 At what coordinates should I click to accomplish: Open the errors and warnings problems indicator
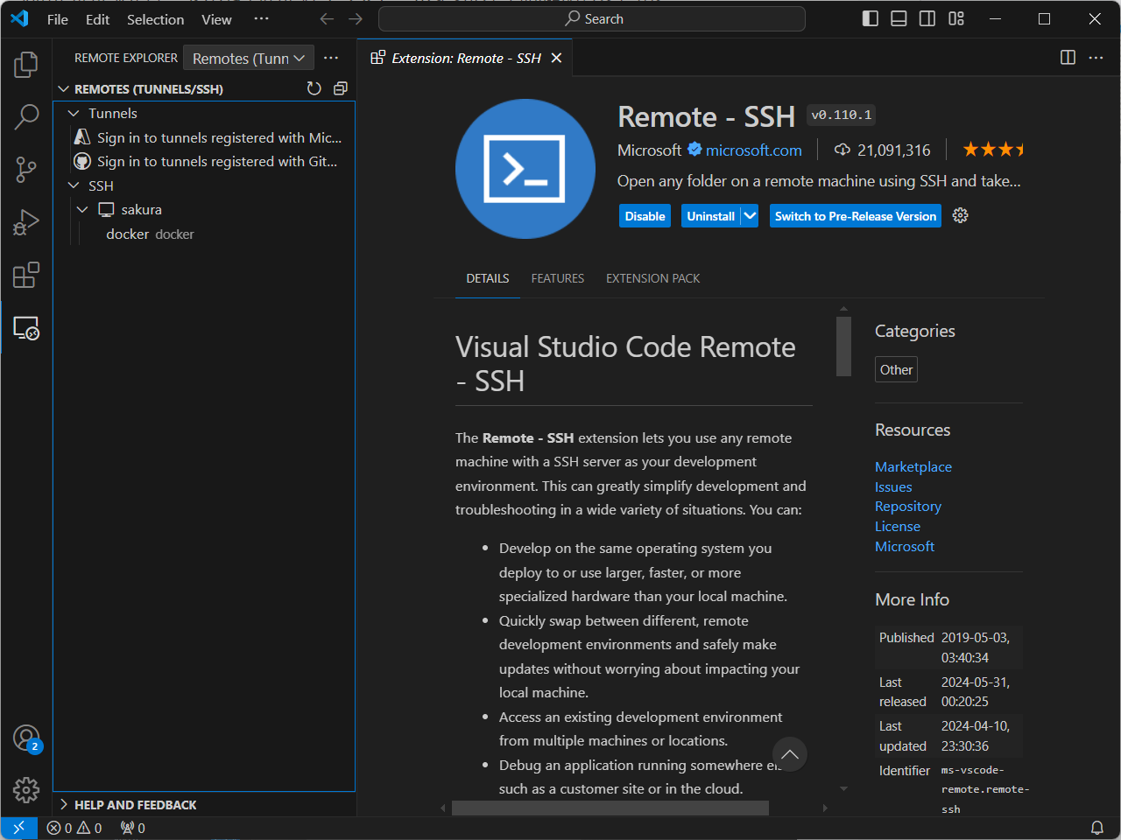tap(74, 828)
